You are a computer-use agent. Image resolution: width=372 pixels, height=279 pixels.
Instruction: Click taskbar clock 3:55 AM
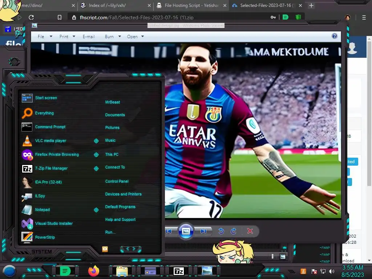pos(352,268)
